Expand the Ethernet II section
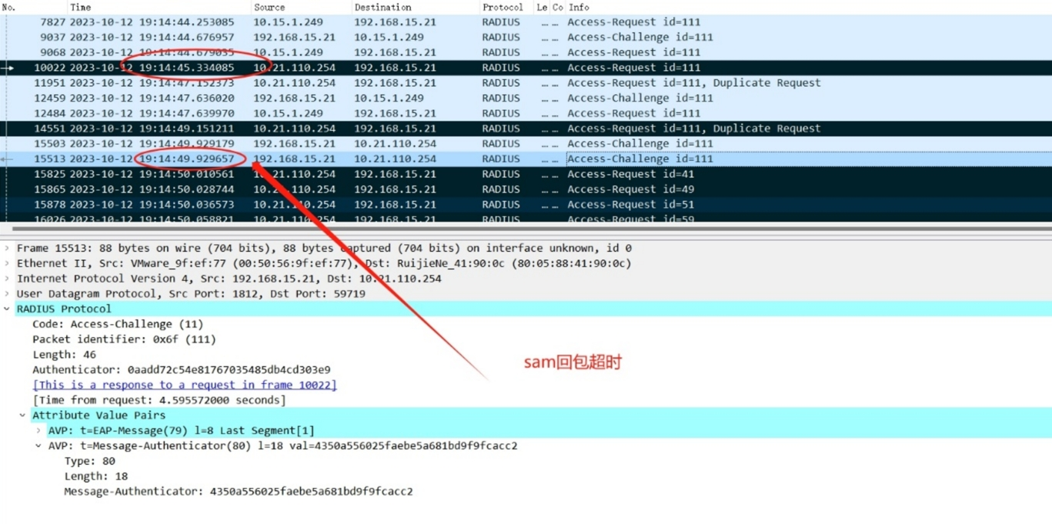1052x524 pixels. (8, 263)
